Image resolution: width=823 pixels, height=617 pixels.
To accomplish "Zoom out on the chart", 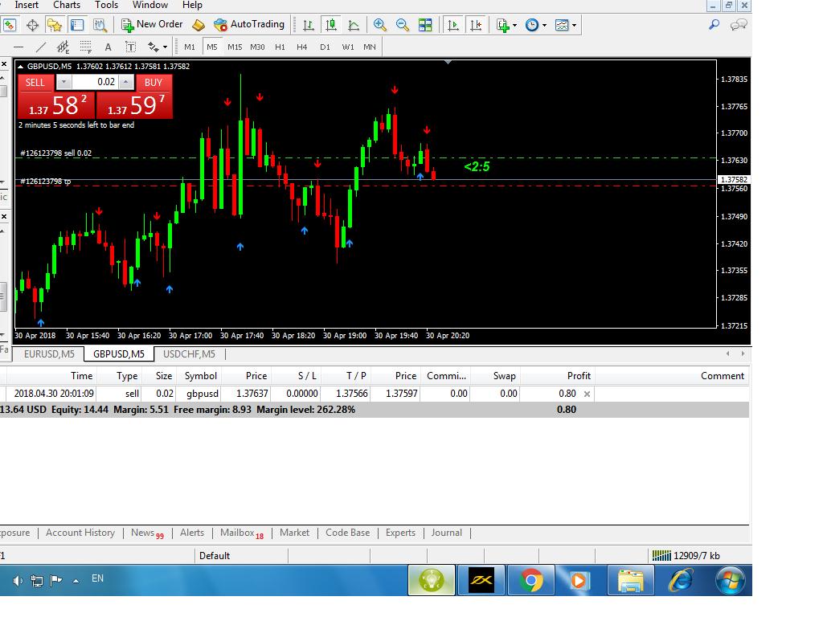I will click(403, 25).
